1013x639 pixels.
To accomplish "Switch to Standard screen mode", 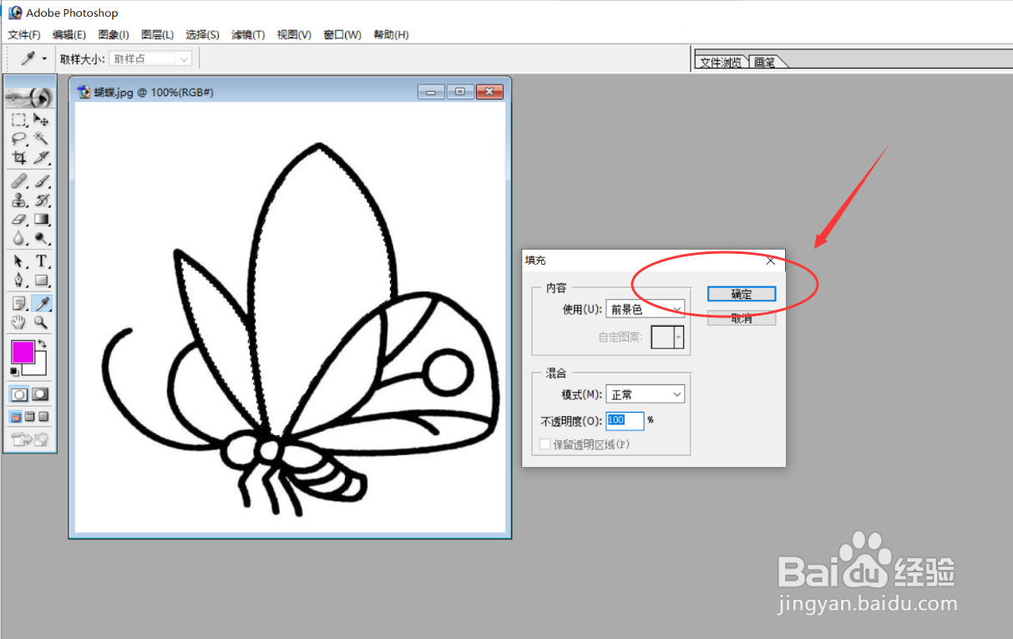I will click(16, 416).
